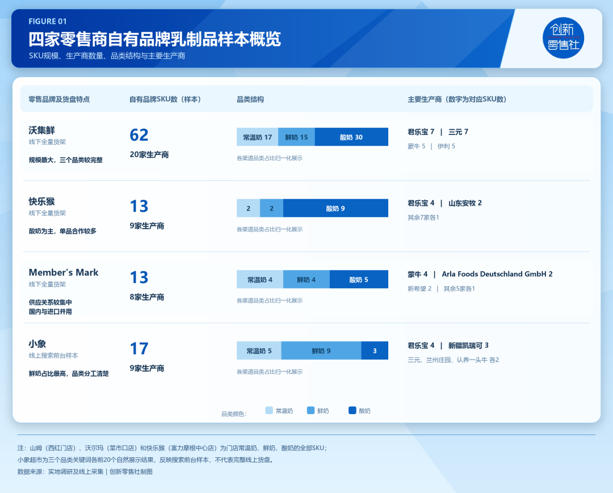Click the text 新希望 2

coord(419,289)
